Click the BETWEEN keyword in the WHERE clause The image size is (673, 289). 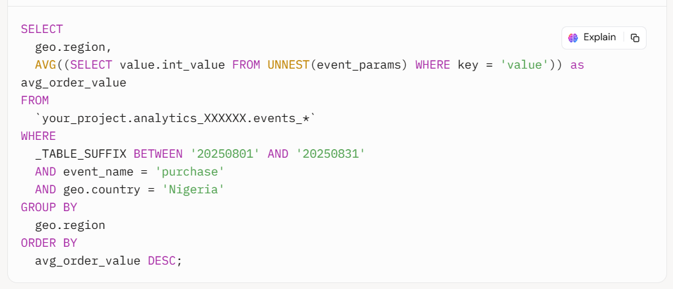click(x=158, y=154)
